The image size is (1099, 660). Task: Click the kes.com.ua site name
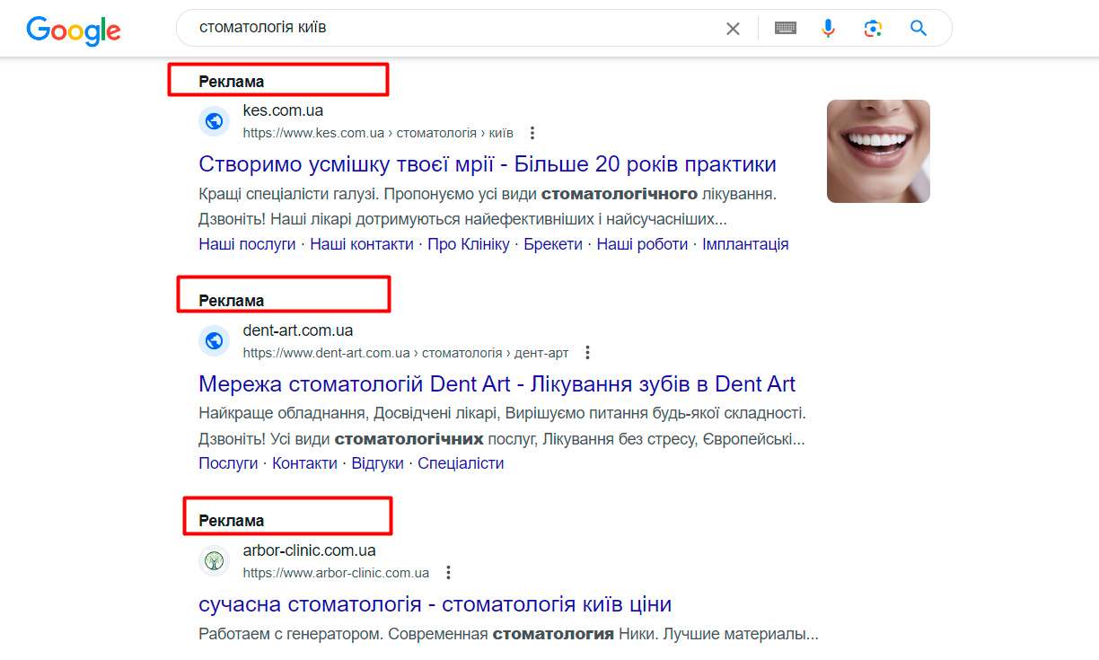pyautogui.click(x=283, y=110)
